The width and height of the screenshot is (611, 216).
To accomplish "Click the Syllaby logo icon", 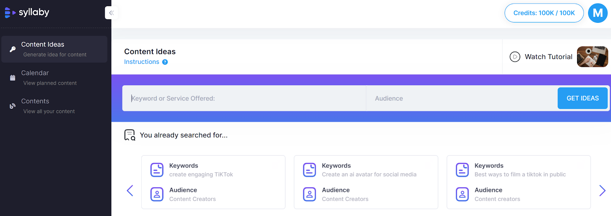I will click(10, 13).
